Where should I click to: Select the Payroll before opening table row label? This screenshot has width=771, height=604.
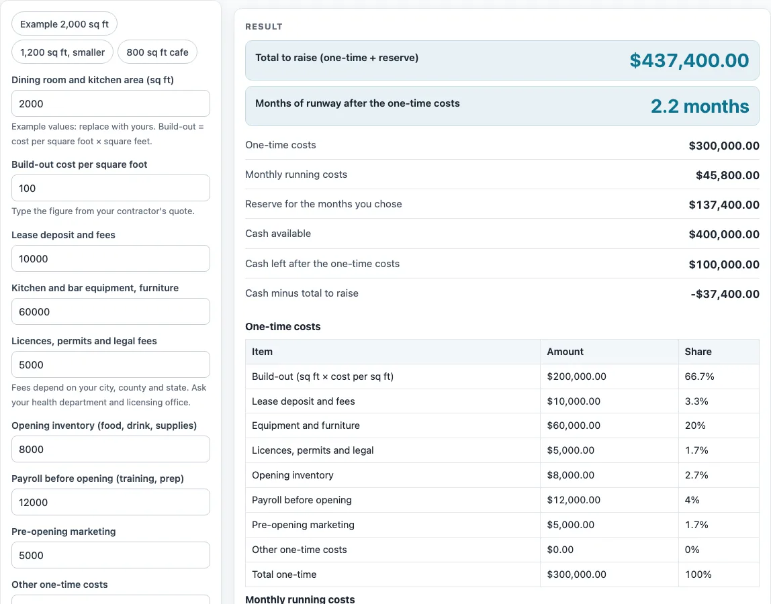(302, 500)
